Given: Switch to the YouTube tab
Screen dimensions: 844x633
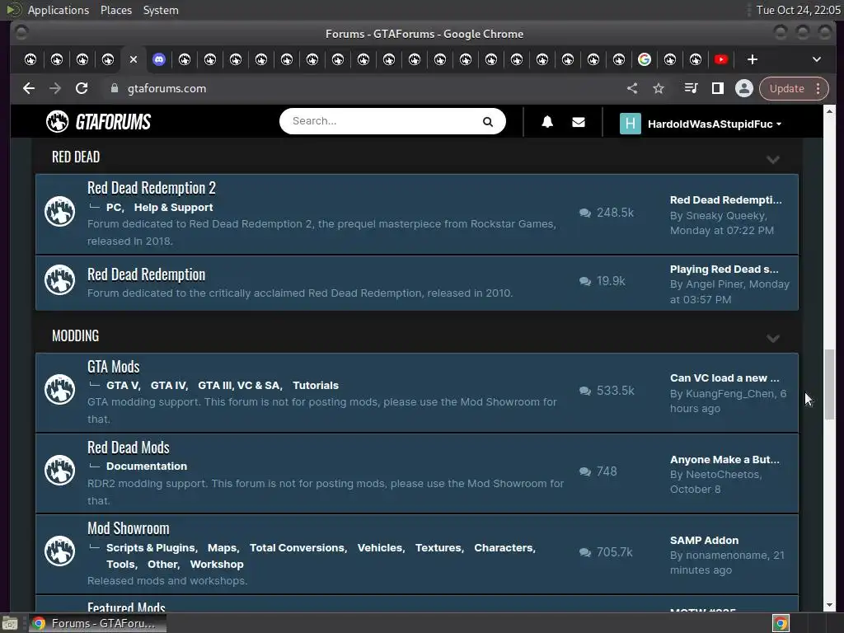Looking at the screenshot, I should 721,59.
